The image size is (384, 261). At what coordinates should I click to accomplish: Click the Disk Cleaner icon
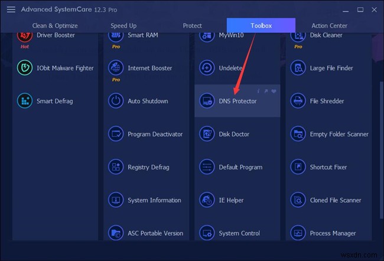click(x=298, y=37)
